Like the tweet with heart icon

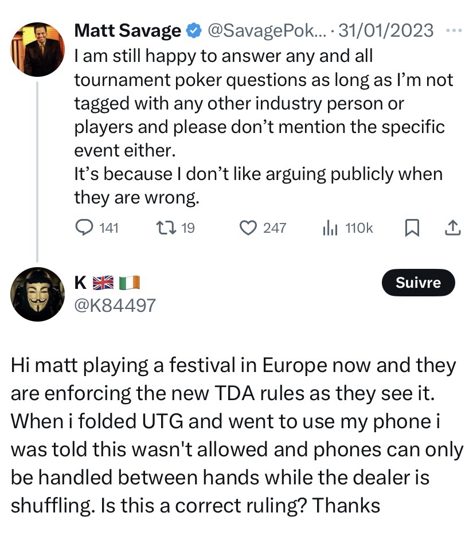248,228
